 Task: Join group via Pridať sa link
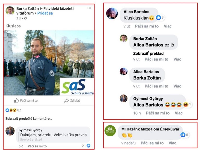click(45, 13)
